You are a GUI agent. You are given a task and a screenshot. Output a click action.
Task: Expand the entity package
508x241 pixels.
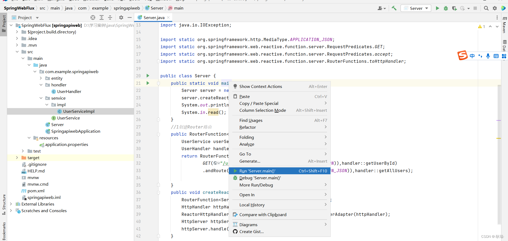tap(41, 78)
